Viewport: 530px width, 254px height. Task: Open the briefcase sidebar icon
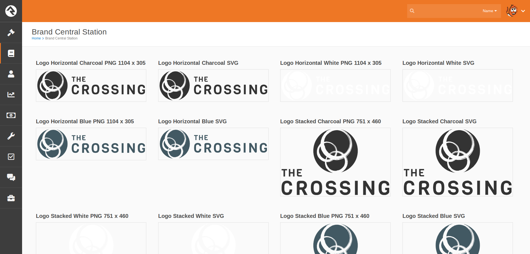click(11, 198)
